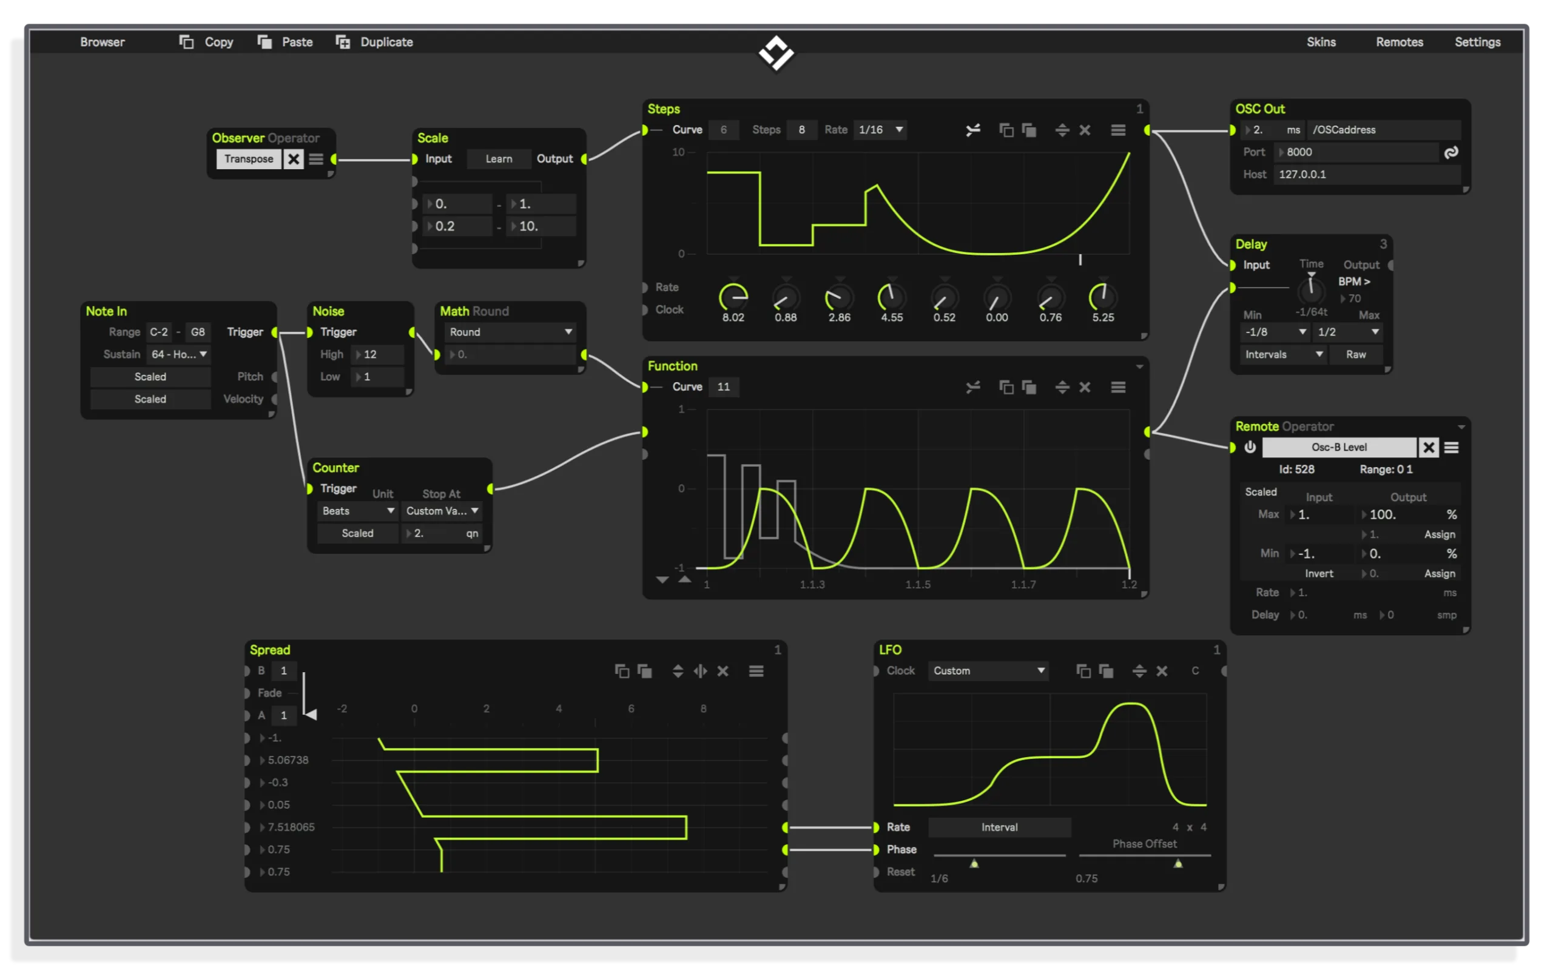Toggle Scaled mode for Pitch in Note In

[x=150, y=377]
